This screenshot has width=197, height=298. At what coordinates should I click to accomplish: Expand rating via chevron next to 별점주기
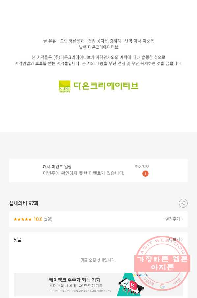click(x=182, y=219)
